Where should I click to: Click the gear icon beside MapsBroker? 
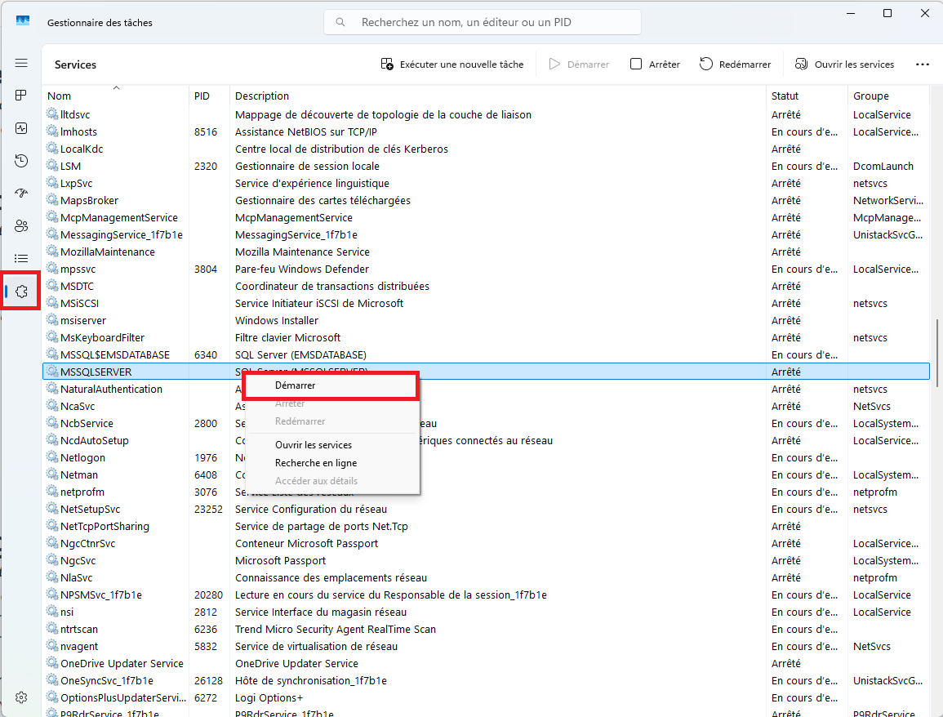coord(52,200)
